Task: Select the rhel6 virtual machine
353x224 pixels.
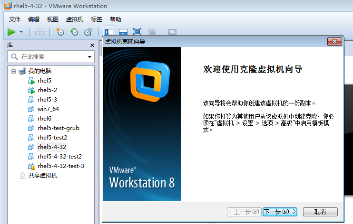Action: tap(44, 118)
